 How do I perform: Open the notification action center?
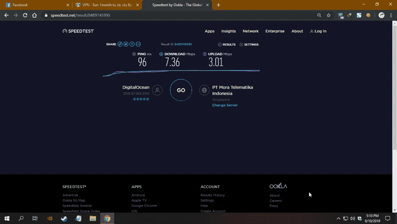pyautogui.click(x=388, y=218)
